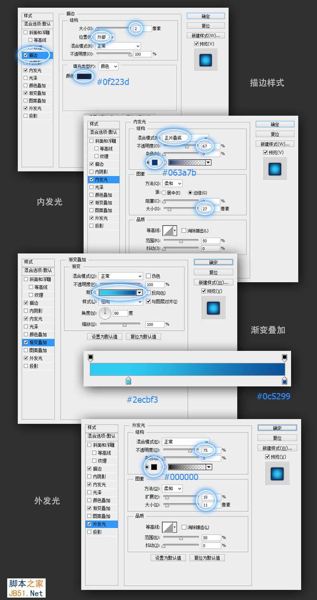Select 居中(E) radio in 内发光 dialog
The image size is (317, 600).
pyautogui.click(x=164, y=192)
